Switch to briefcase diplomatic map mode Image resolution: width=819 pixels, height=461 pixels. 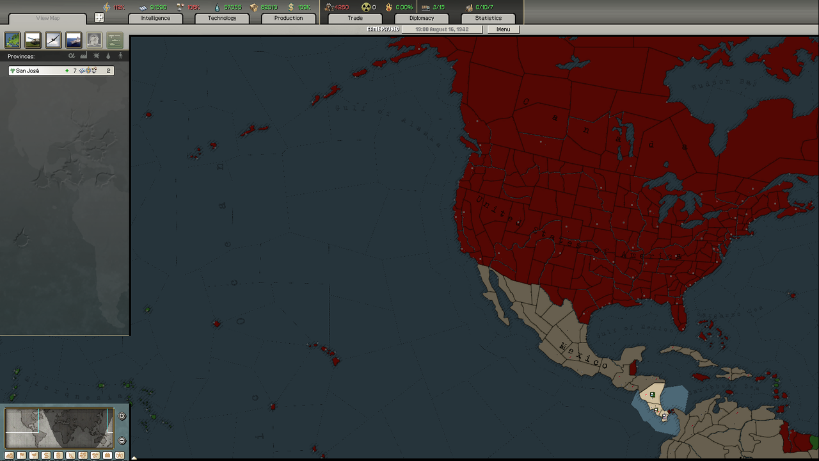[107, 455]
